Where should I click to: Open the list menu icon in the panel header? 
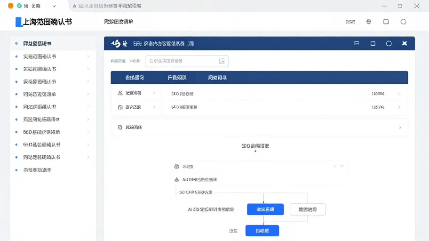[357, 43]
